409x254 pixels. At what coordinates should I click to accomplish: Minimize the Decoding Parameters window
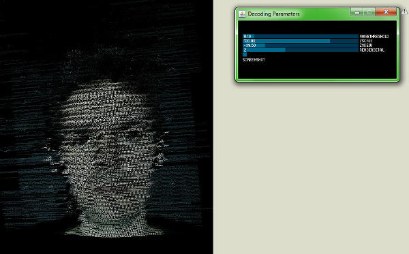(x=357, y=12)
